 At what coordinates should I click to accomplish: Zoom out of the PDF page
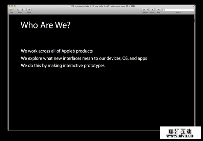click(x=18, y=10)
